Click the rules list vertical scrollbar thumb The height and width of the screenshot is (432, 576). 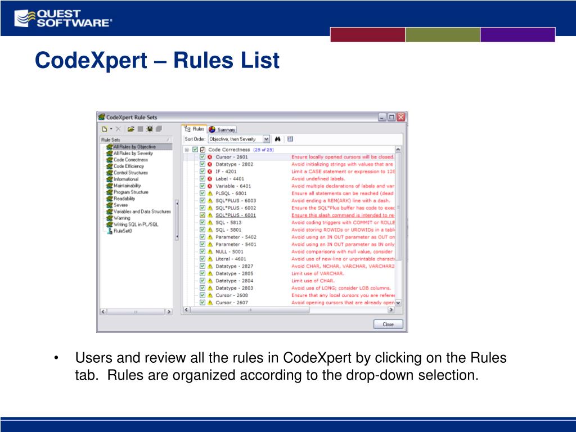pos(398,208)
